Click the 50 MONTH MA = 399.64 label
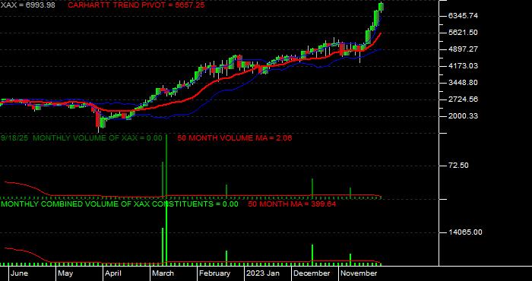532x281 pixels. pyautogui.click(x=292, y=204)
